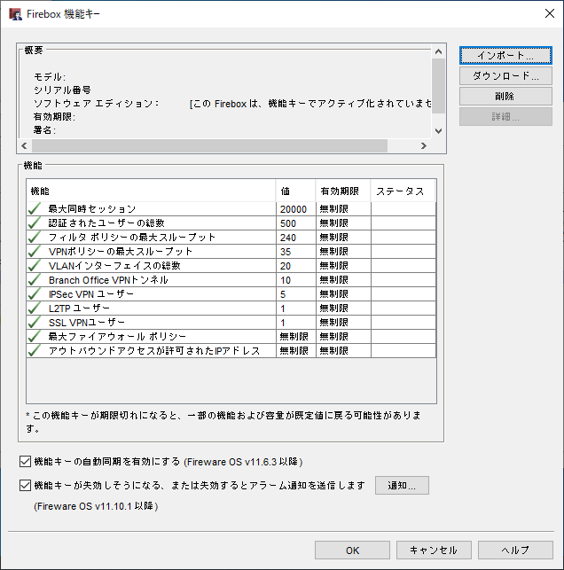
Task: Click the インポート... button
Action: point(505,55)
